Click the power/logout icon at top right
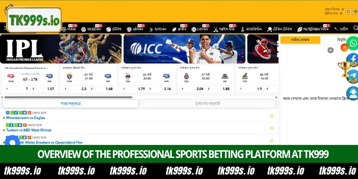 click(x=349, y=12)
